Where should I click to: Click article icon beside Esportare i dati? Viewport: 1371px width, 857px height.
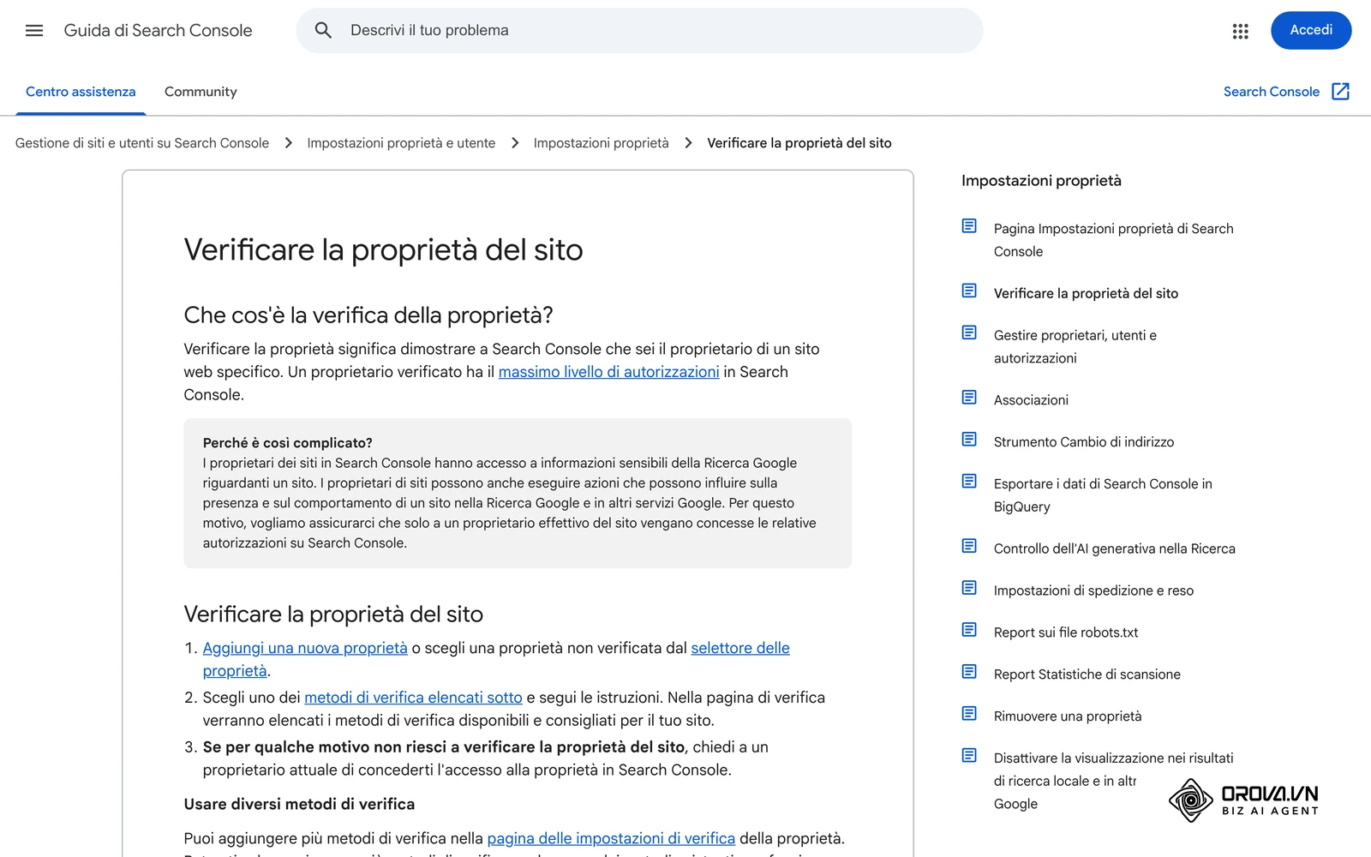[969, 482]
